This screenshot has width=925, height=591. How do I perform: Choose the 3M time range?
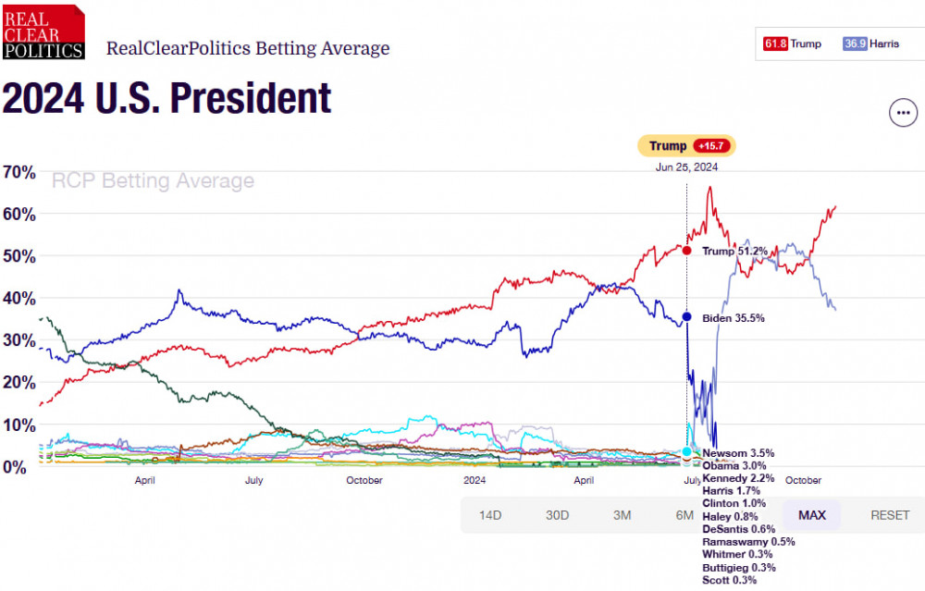pos(623,515)
